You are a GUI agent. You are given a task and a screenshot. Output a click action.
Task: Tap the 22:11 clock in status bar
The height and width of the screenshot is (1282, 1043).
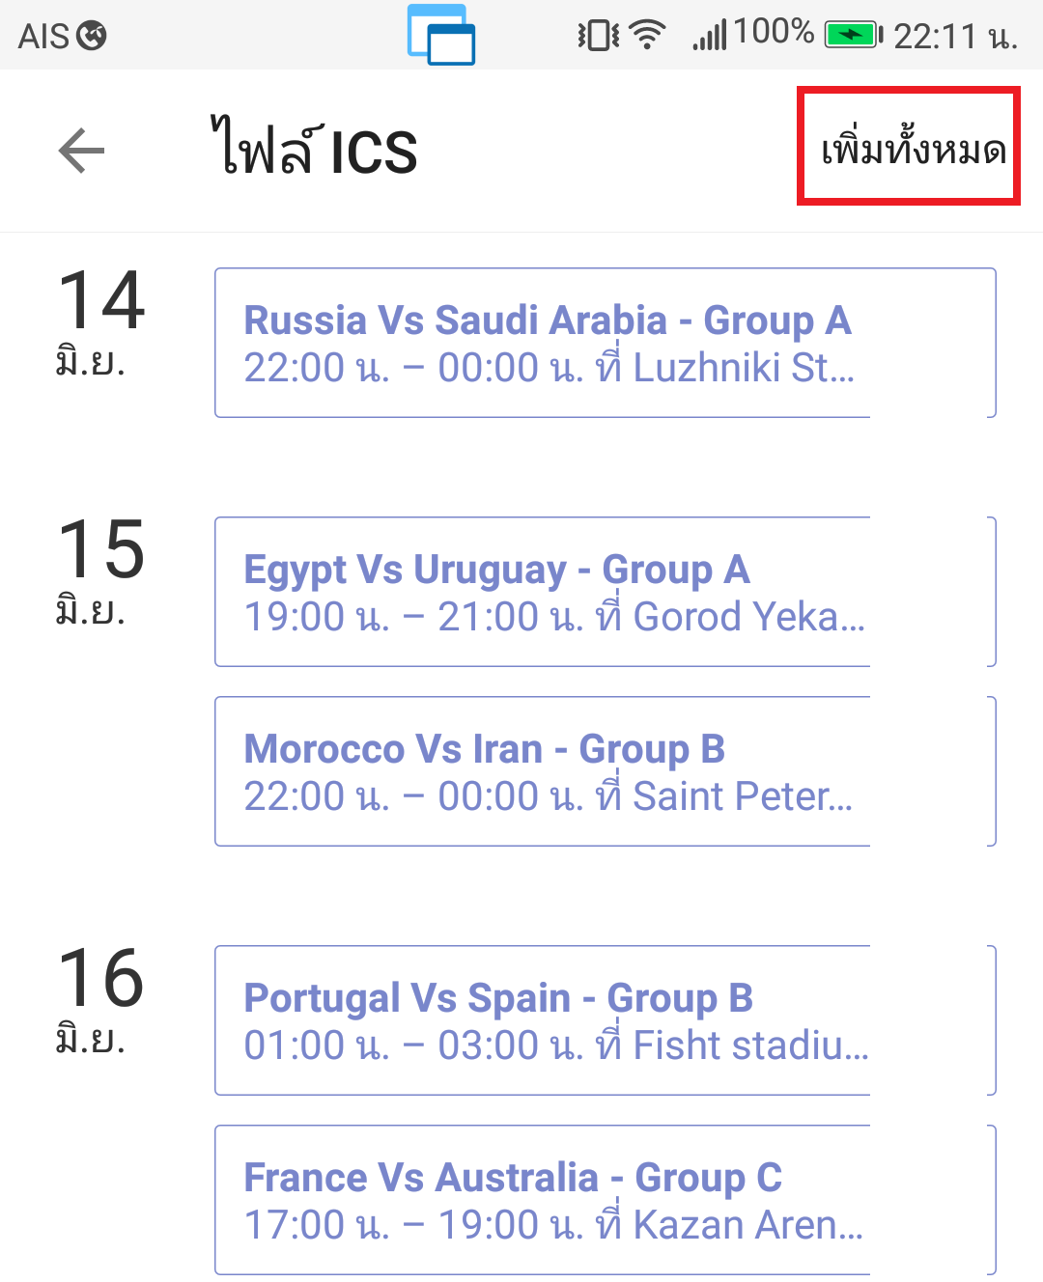click(x=954, y=37)
